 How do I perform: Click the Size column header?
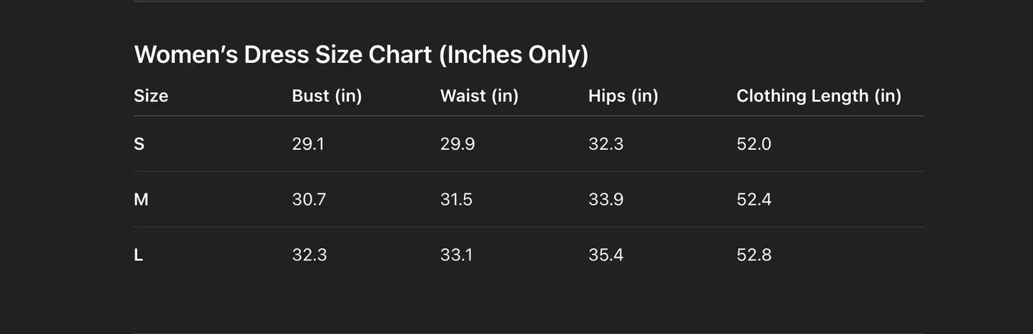(x=151, y=96)
